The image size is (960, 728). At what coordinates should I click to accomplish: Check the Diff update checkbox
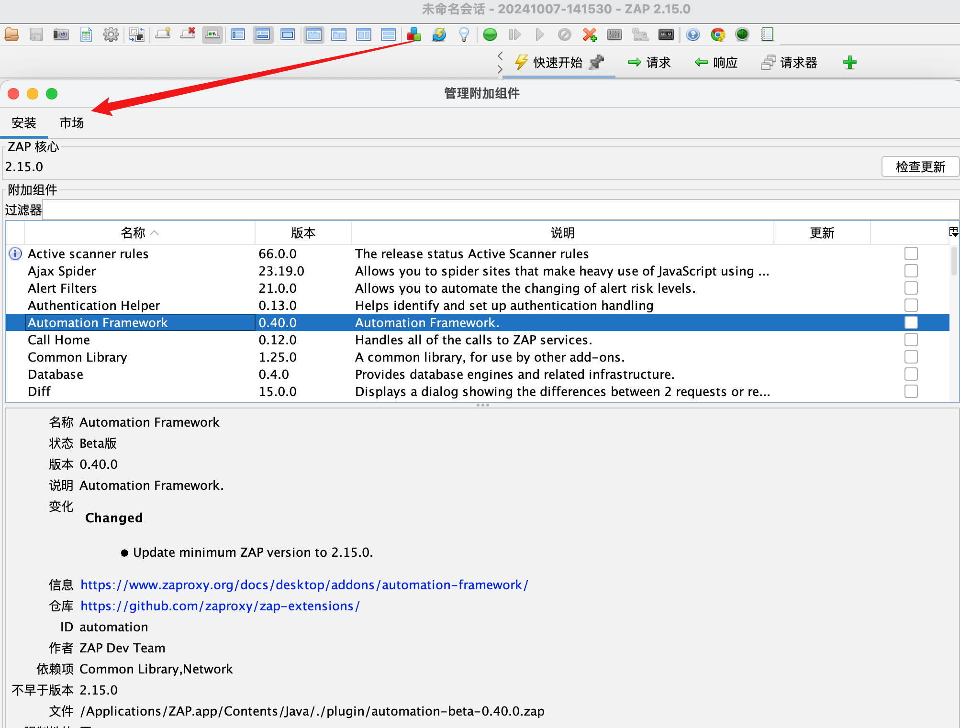pos(911,391)
